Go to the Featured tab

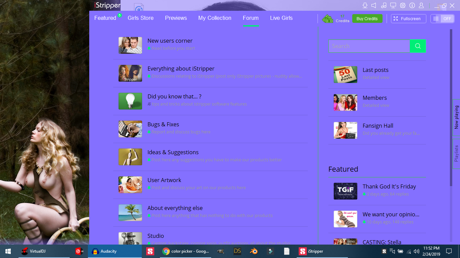coord(105,18)
